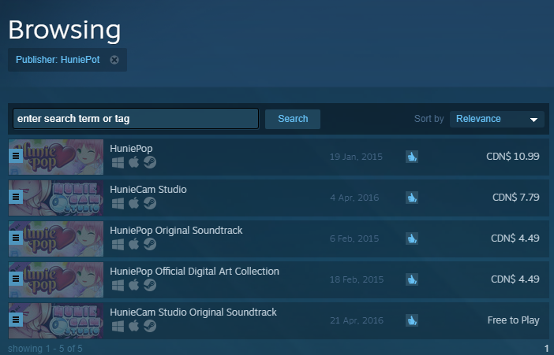Click release date 4 Apr, 2016
This screenshot has height=355, width=554.
[x=354, y=198]
